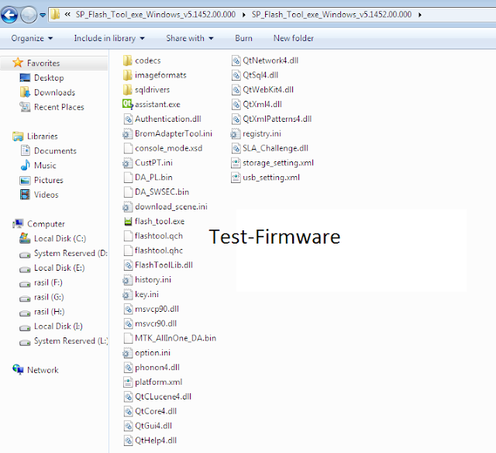The height and width of the screenshot is (453, 496).
Task: Select the sqldrivers folder icon
Action: pos(127,89)
